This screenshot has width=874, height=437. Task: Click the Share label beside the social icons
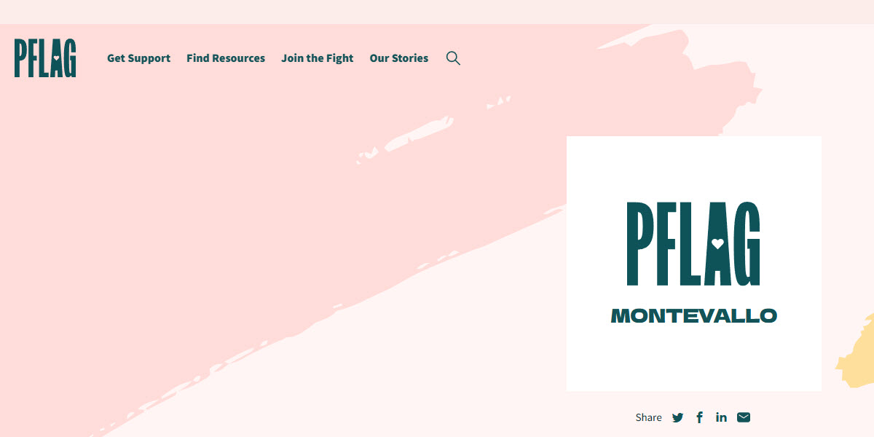pyautogui.click(x=648, y=417)
